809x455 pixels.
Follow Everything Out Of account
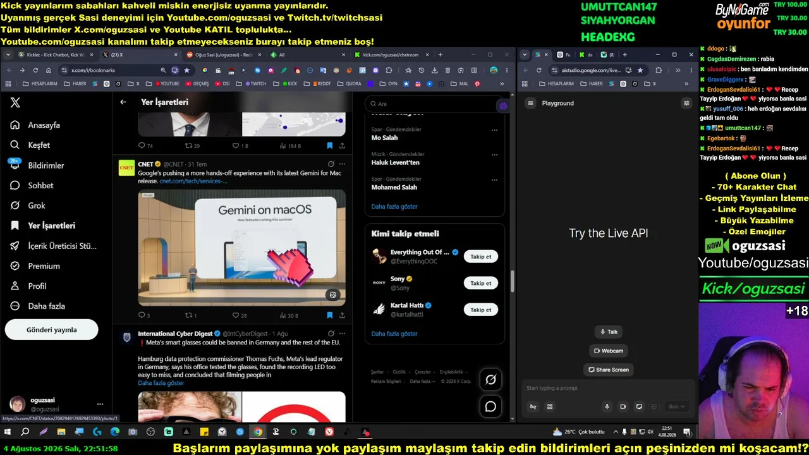(481, 257)
